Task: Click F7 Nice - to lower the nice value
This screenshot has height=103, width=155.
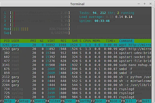Action: pyautogui.click(x=98, y=101)
